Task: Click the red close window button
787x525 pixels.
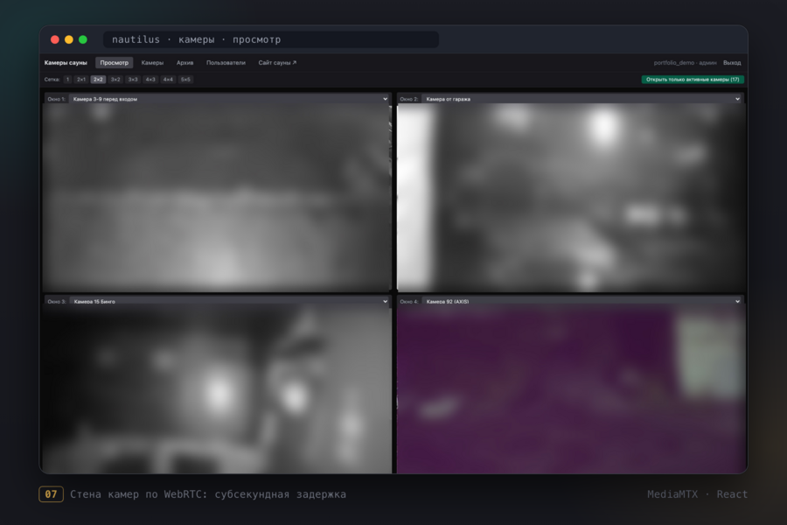Action: point(55,39)
